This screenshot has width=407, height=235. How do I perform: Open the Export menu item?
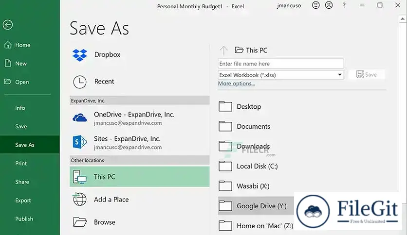pos(23,201)
